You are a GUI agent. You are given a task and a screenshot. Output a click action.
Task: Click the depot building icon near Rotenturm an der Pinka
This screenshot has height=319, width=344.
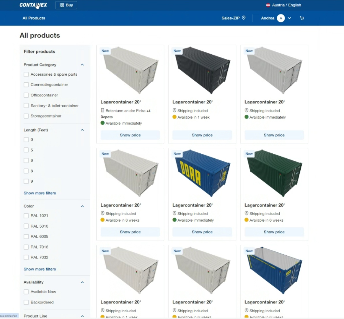coord(102,110)
